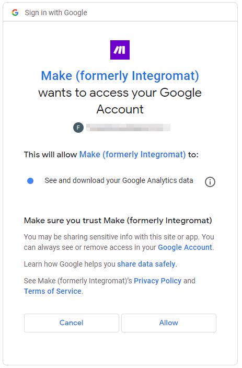Click the F account avatar
This screenshot has width=242, height=368.
[x=78, y=128]
